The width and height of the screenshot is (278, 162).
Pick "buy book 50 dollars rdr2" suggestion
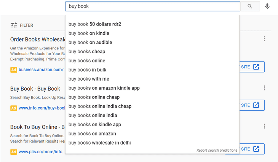[95, 24]
